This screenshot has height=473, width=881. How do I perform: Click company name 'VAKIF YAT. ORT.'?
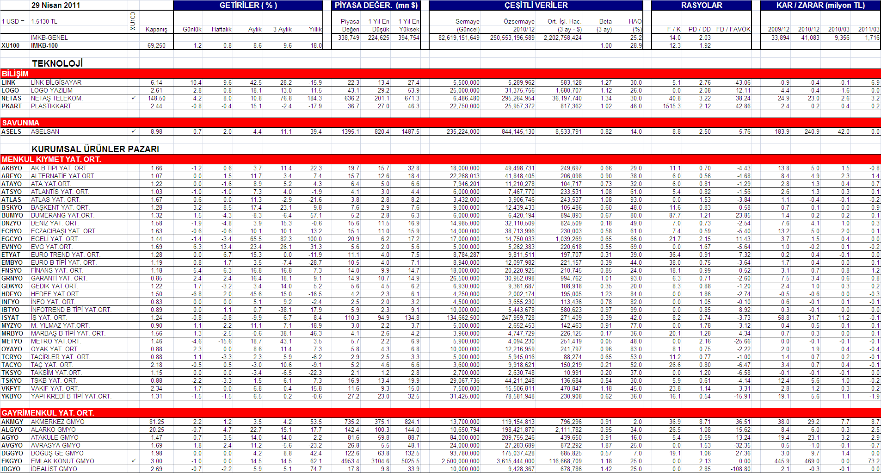point(55,388)
